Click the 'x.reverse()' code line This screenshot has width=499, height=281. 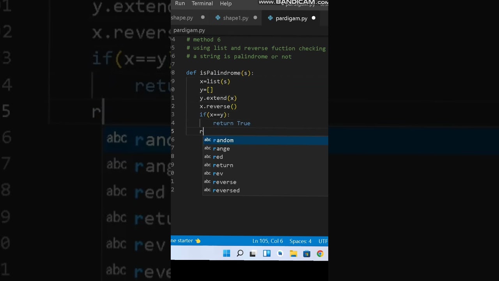[x=218, y=107]
